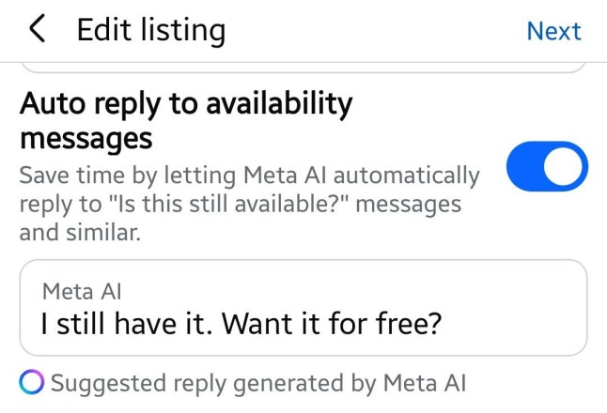Tap Suggested reply generated by Meta AI text
Viewport: 607px width, 413px height.
(x=258, y=382)
